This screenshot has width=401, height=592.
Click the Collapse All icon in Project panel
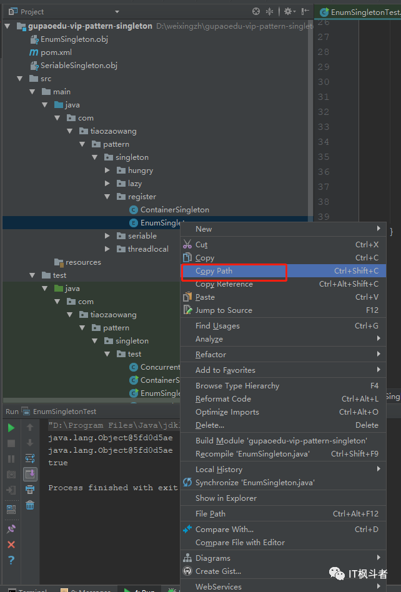click(269, 11)
